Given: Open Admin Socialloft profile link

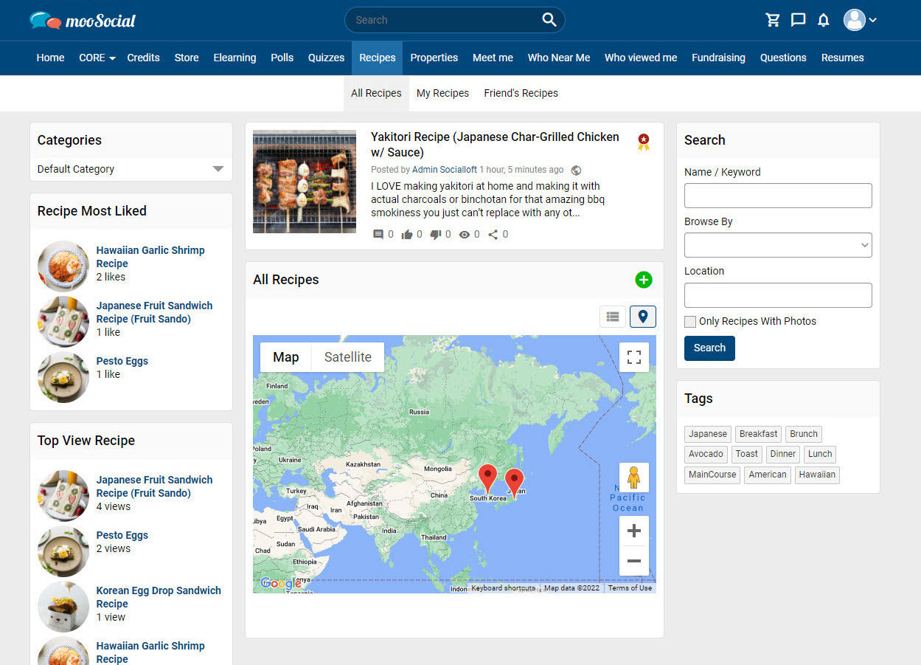Looking at the screenshot, I should (445, 170).
